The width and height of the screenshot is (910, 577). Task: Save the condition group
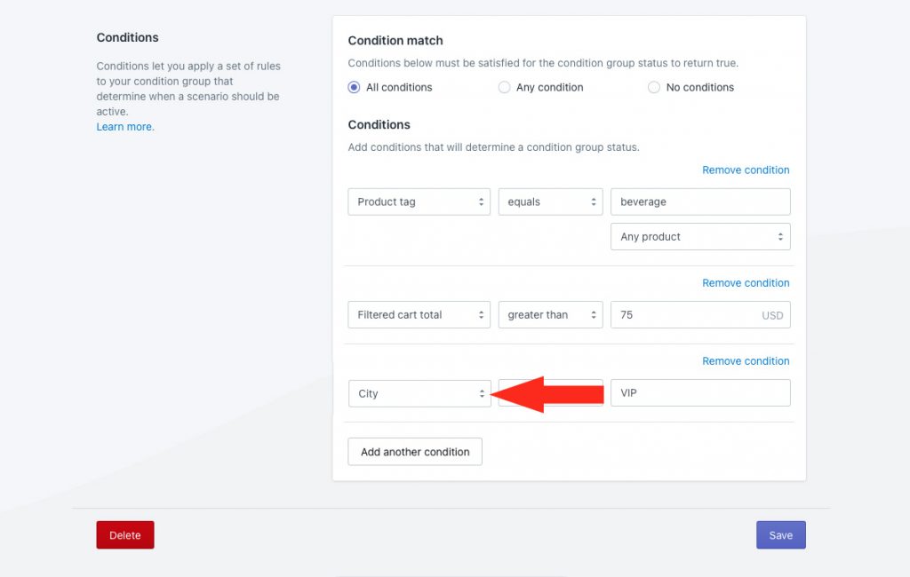[x=780, y=535]
